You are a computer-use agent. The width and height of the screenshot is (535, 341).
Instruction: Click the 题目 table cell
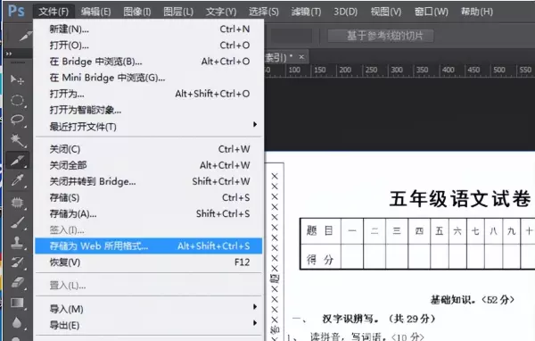click(320, 231)
